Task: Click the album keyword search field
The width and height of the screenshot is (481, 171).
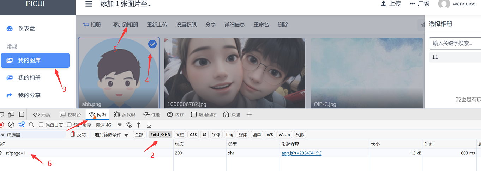Action: [455, 43]
